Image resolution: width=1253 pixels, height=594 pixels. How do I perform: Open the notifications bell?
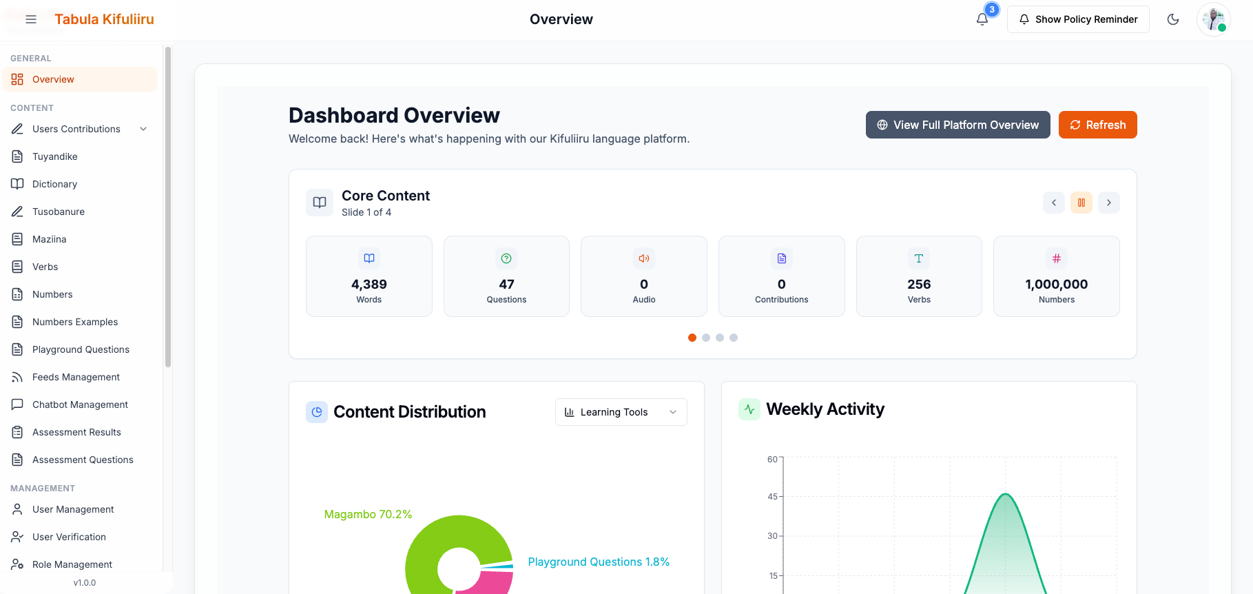982,19
